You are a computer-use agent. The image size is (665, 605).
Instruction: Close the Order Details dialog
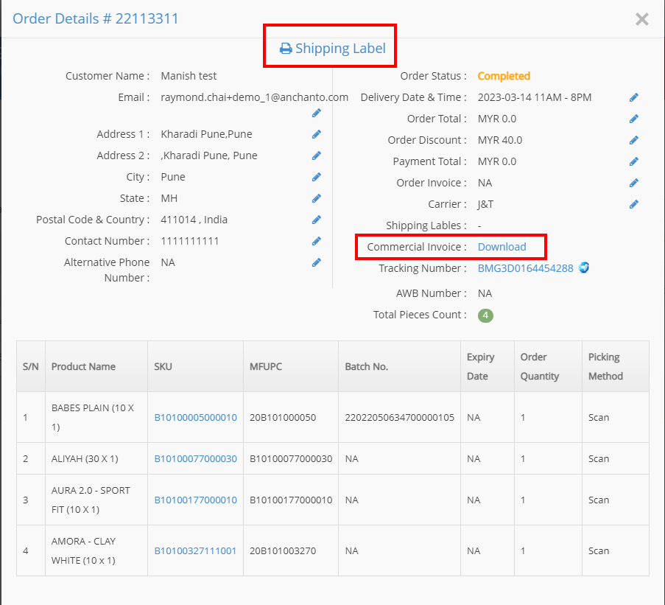641,19
